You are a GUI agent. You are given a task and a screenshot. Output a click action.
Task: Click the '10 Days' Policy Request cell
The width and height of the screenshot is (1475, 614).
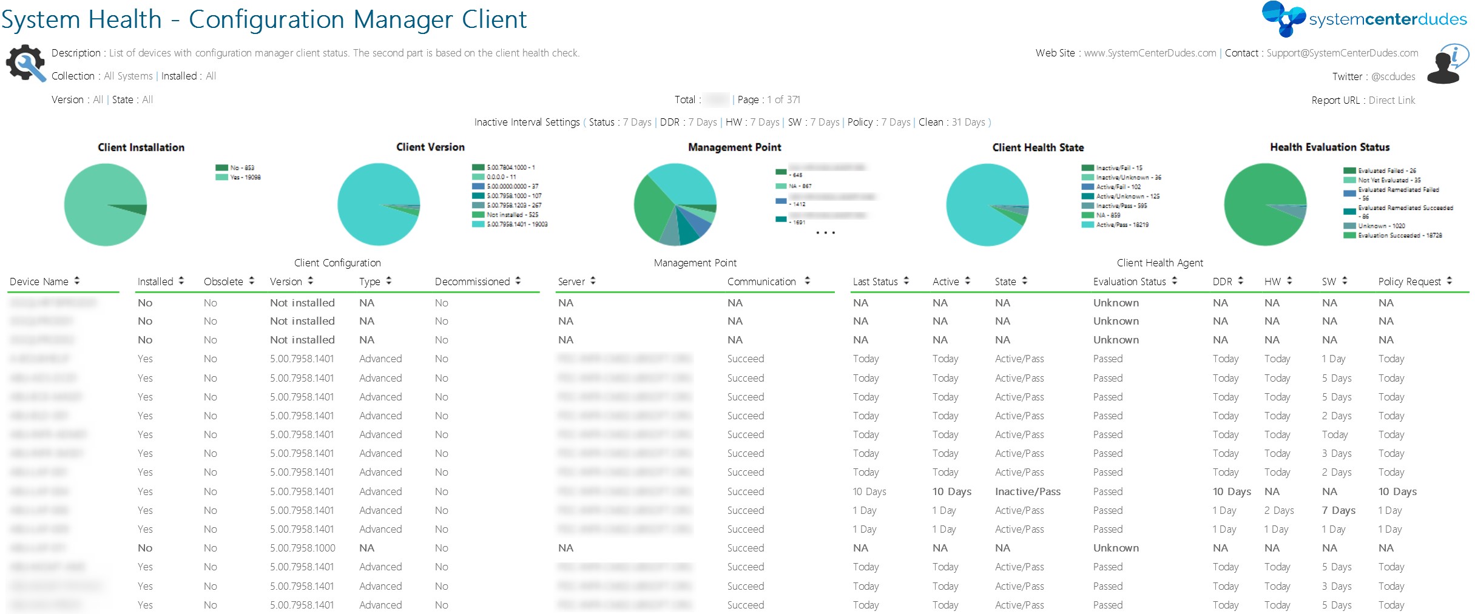point(1397,491)
